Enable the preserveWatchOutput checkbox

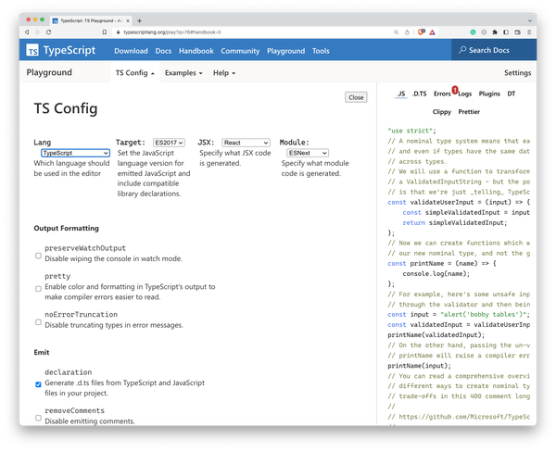coord(38,256)
